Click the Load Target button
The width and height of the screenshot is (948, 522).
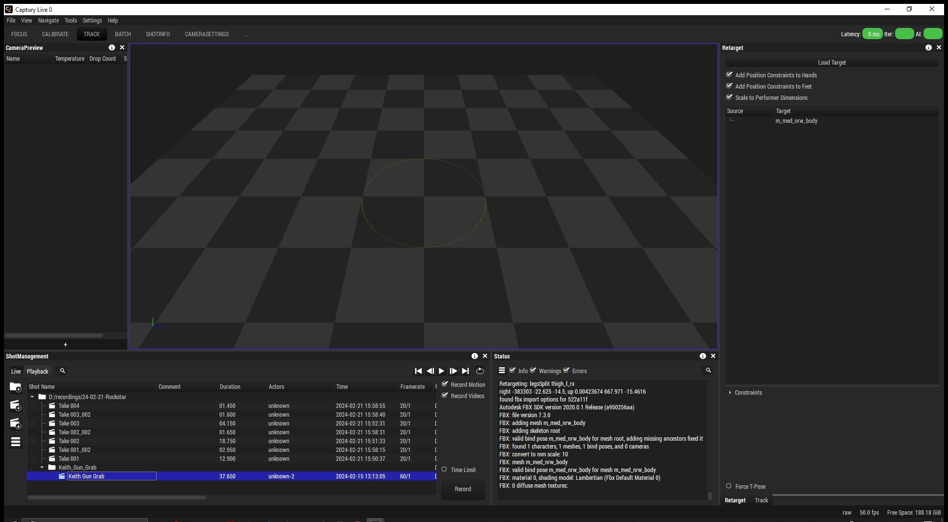831,63
